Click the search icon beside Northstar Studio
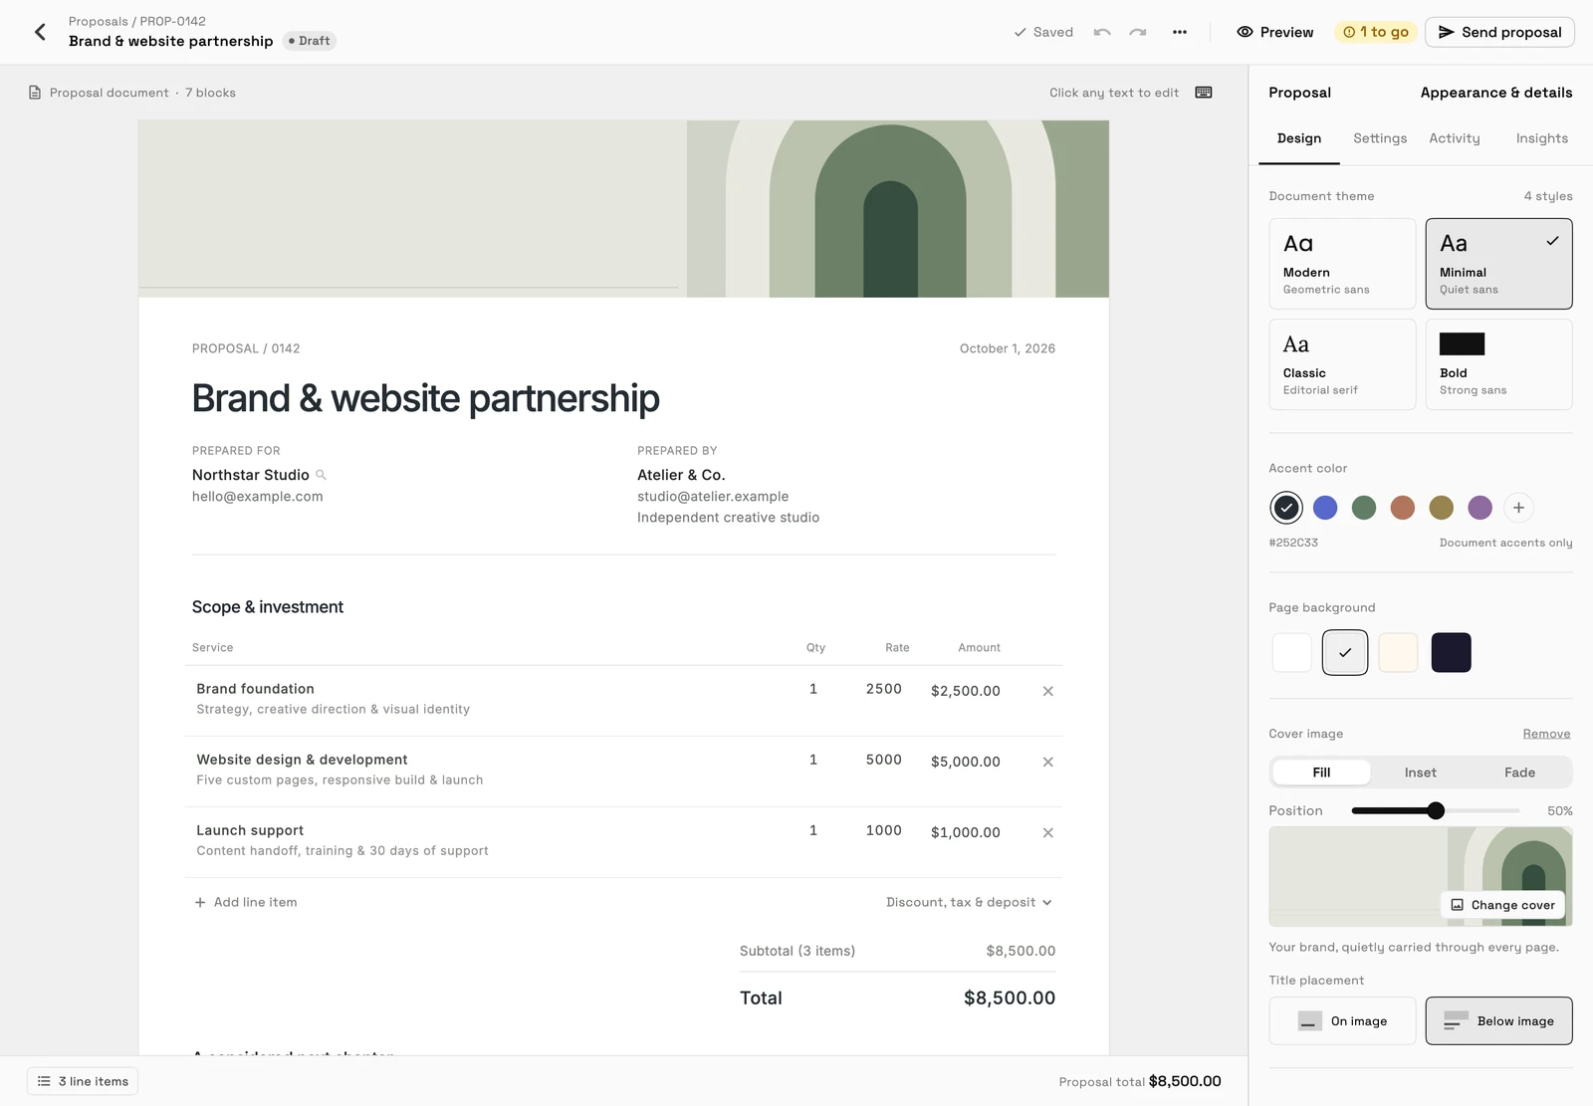The image size is (1593, 1106). [321, 475]
